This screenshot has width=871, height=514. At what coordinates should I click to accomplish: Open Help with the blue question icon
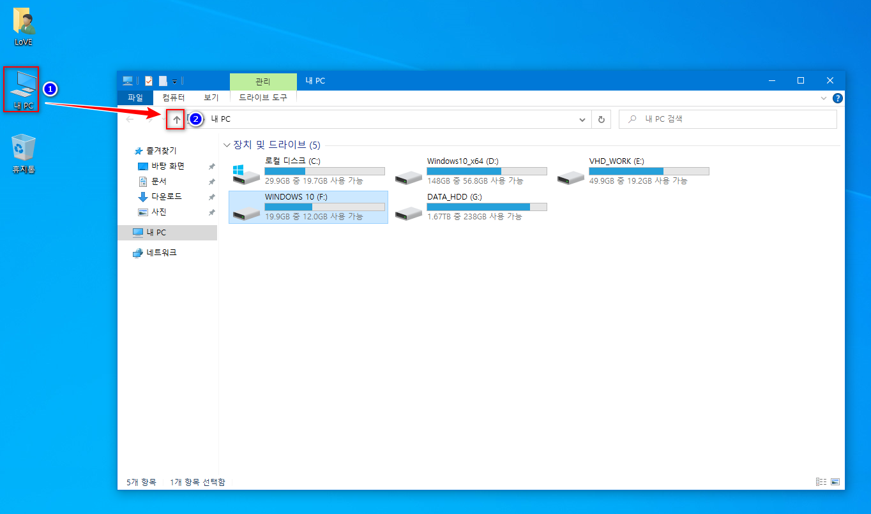(x=838, y=98)
